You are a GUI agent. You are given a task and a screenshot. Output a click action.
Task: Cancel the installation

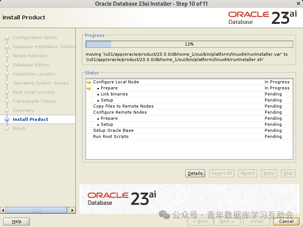[x=286, y=221]
